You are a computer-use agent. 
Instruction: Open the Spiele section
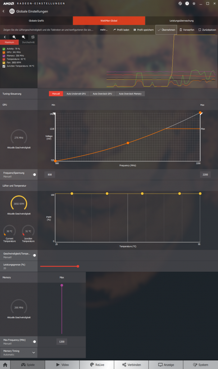coord(28,365)
